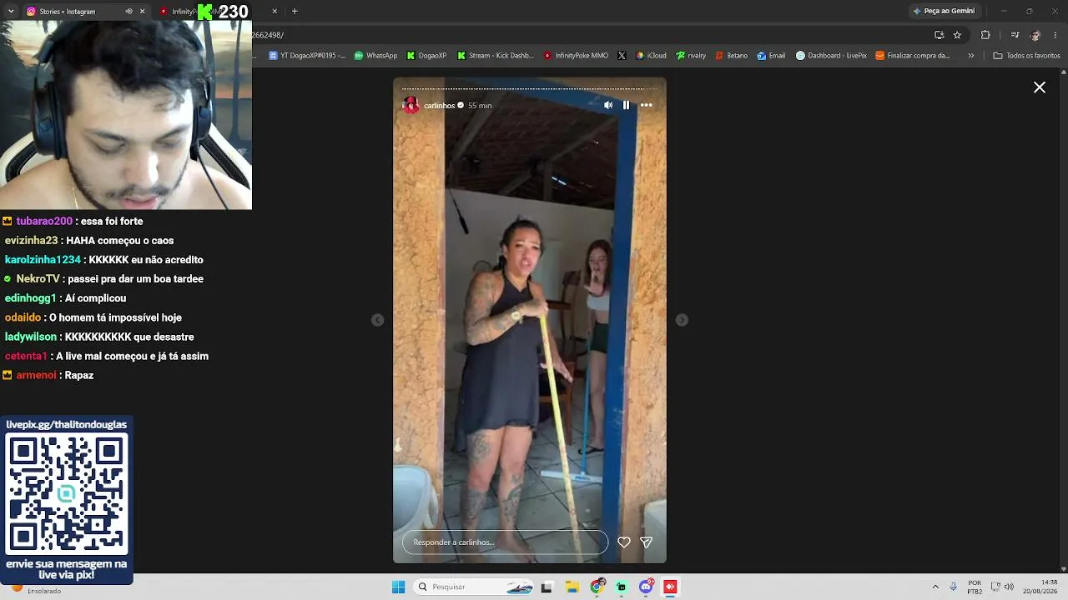Image resolution: width=1068 pixels, height=600 pixels.
Task: Click the 'Responder a carlinhos...' reply field
Action: coord(505,542)
